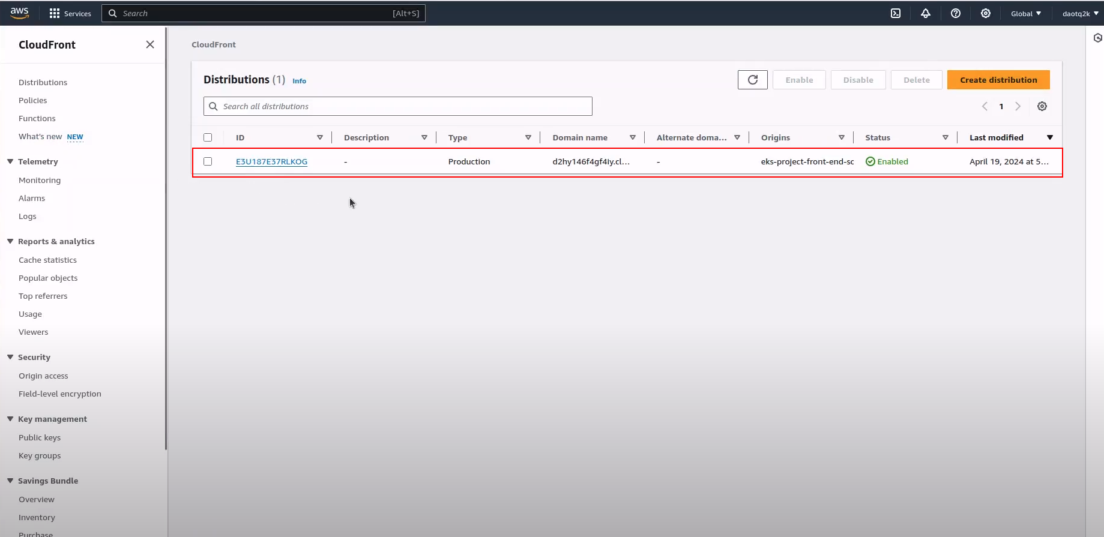Open Public keys page
The width and height of the screenshot is (1104, 537).
point(40,437)
